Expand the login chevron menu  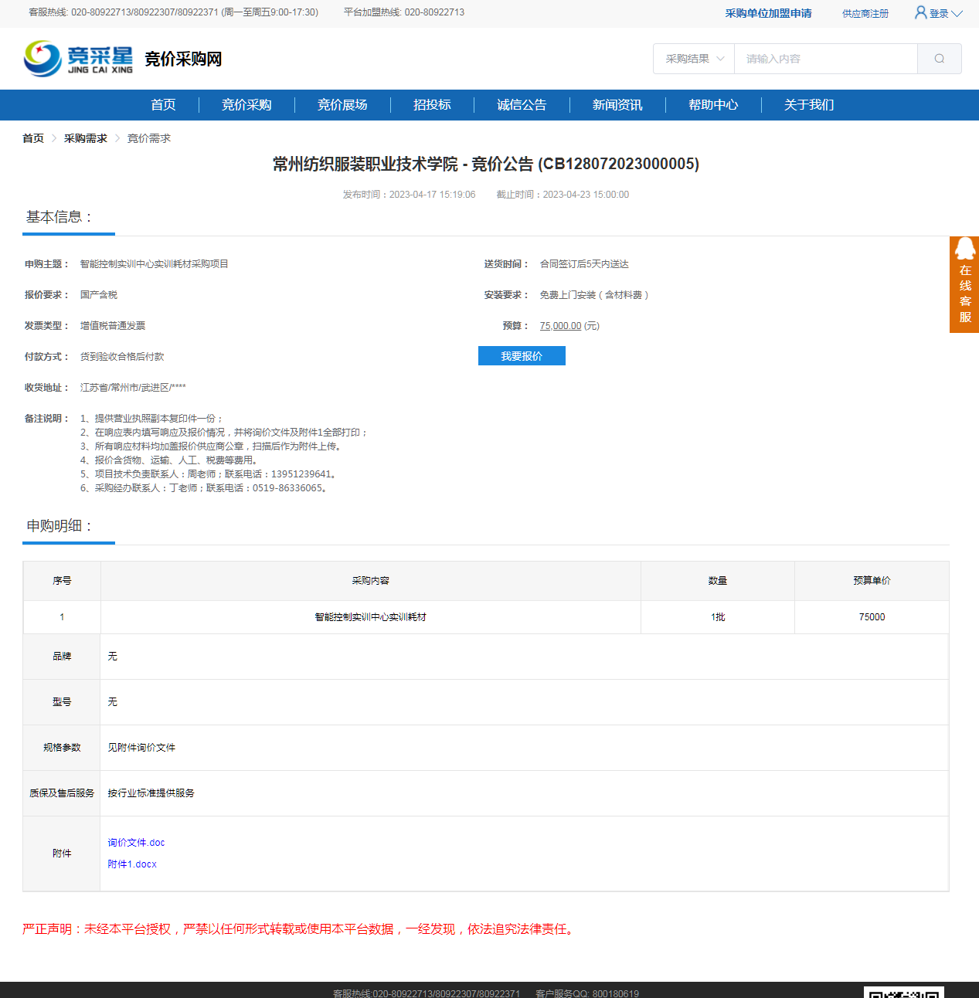957,13
